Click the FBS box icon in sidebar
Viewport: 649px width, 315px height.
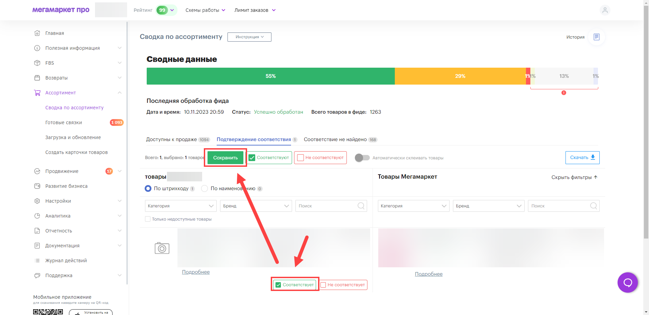(x=37, y=63)
